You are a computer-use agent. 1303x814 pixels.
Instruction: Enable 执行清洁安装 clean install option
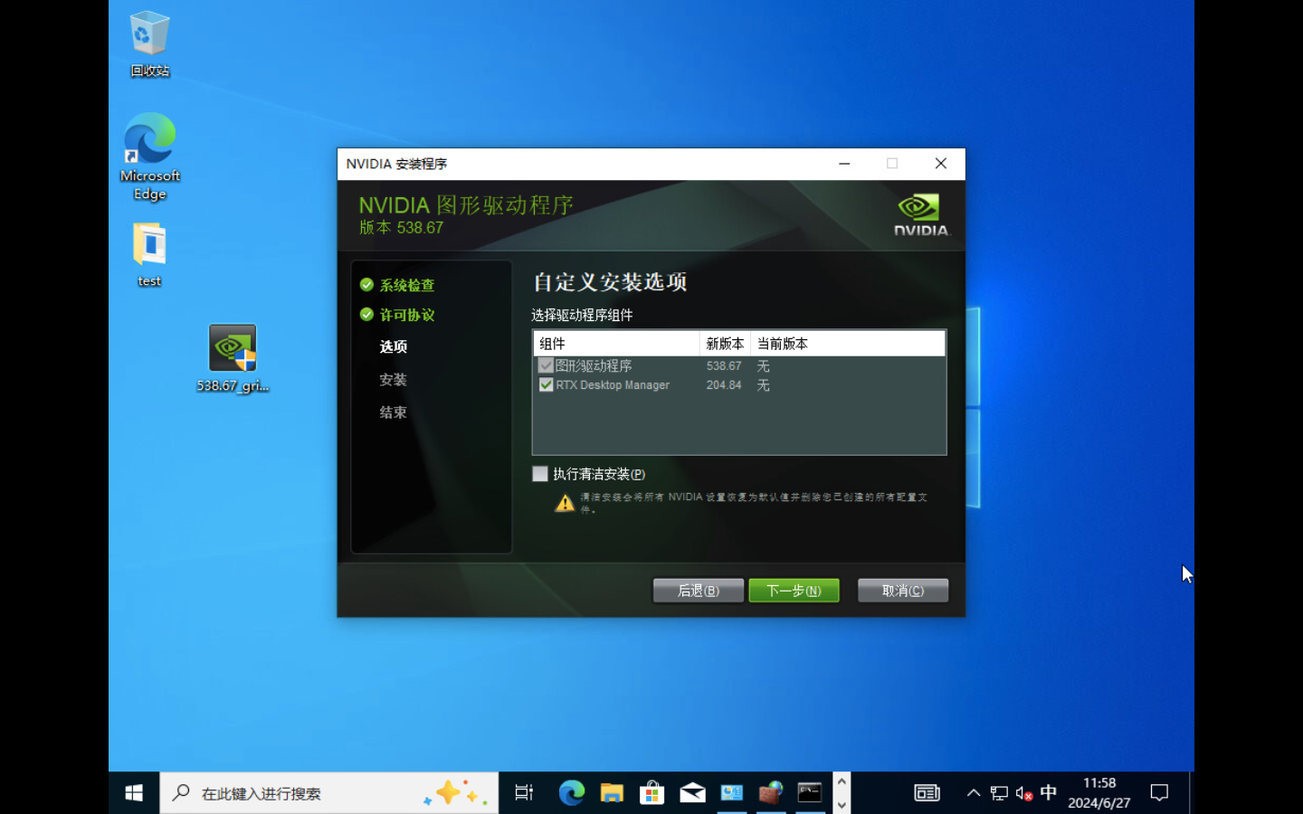[x=540, y=474]
